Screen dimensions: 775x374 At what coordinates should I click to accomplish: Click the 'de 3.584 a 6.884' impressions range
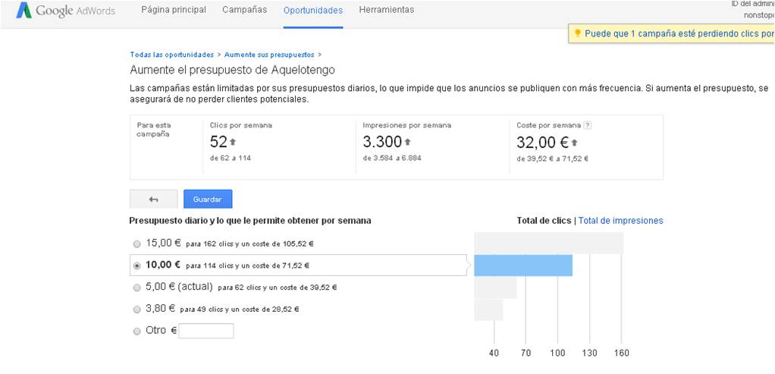[392, 159]
